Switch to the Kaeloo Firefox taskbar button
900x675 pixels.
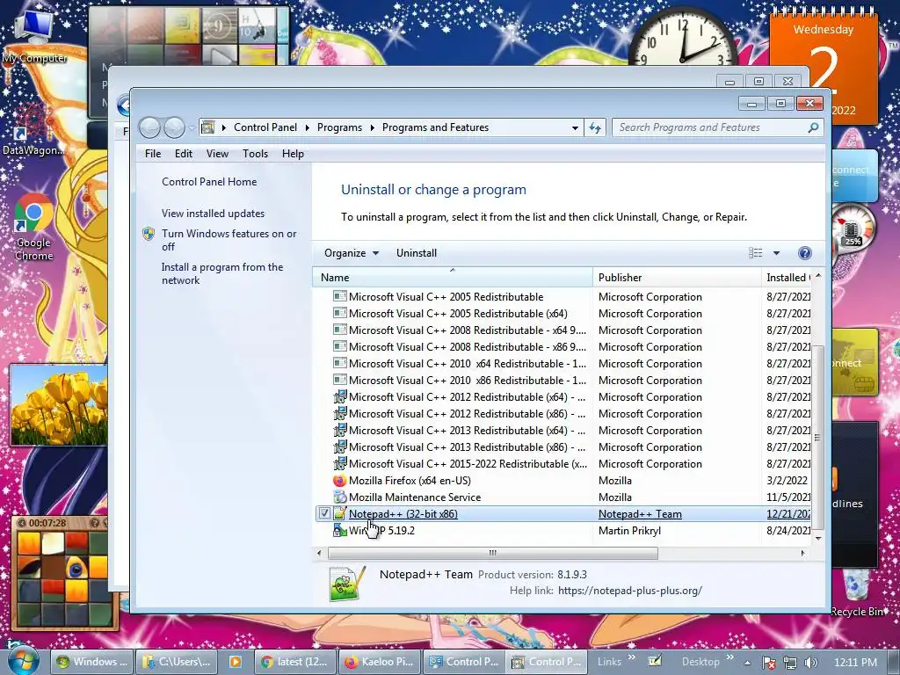379,662
